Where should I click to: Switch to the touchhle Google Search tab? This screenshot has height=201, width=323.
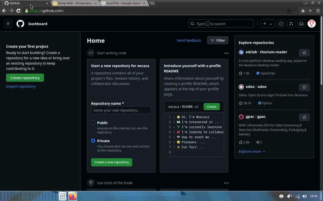(x=123, y=3)
